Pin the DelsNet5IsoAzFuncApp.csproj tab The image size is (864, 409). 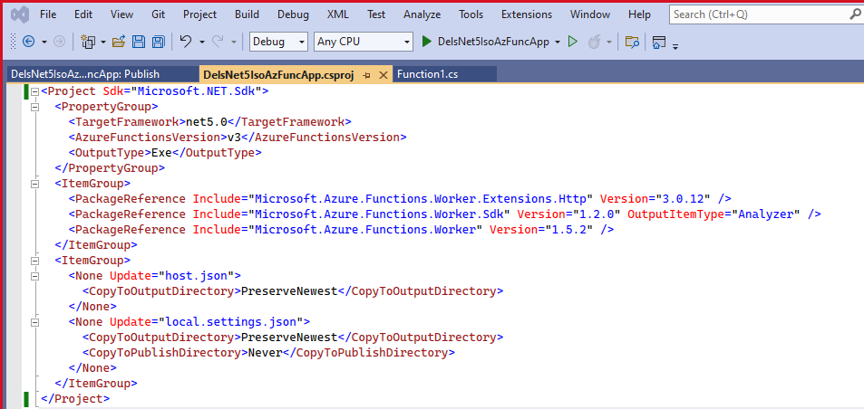coord(367,75)
